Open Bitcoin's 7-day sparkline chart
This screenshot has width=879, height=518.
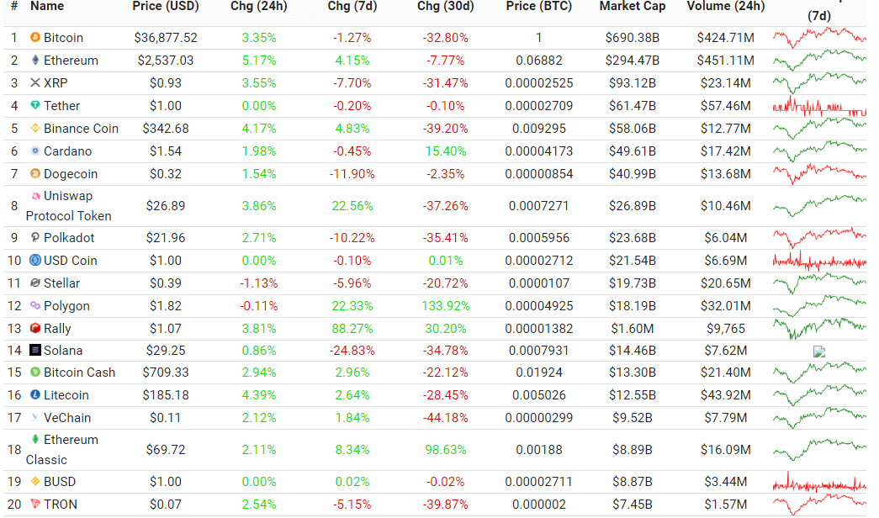click(x=819, y=38)
